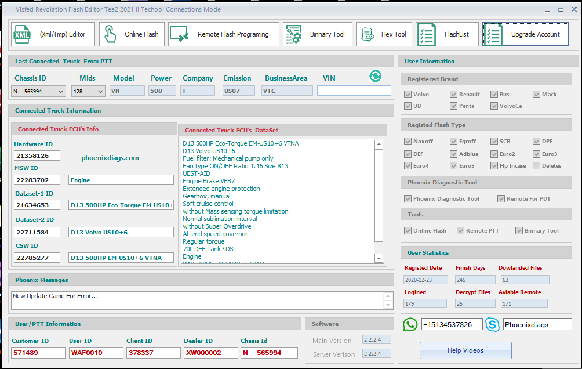This screenshot has height=369, width=582.
Task: Click the Skype Phoenixdiags field
Action: coord(537,324)
